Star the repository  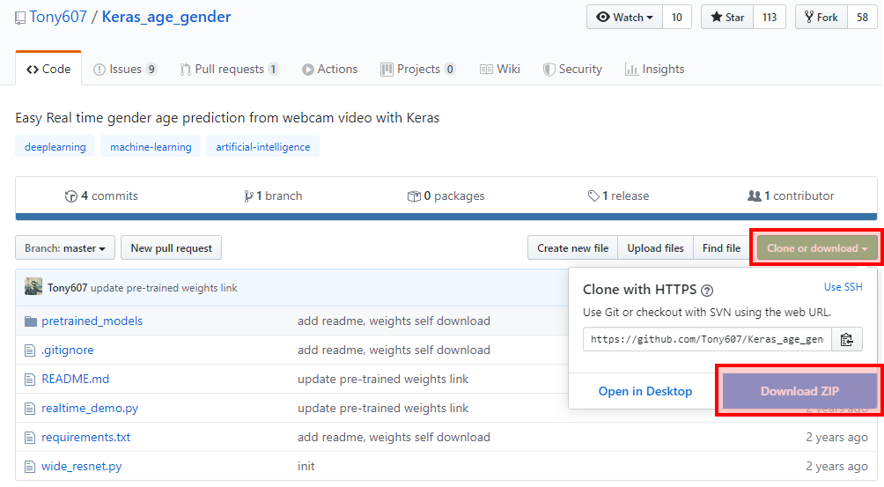tap(727, 17)
